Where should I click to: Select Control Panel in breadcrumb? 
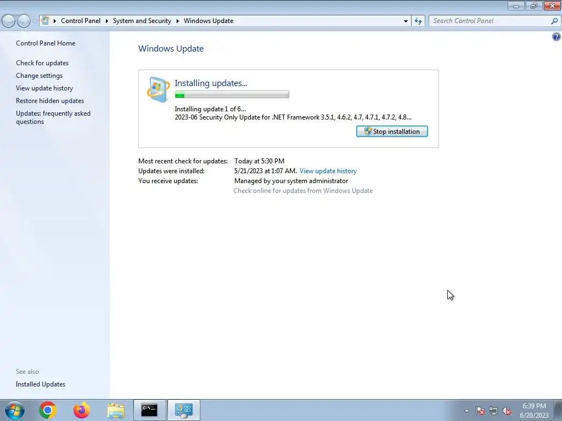(81, 21)
